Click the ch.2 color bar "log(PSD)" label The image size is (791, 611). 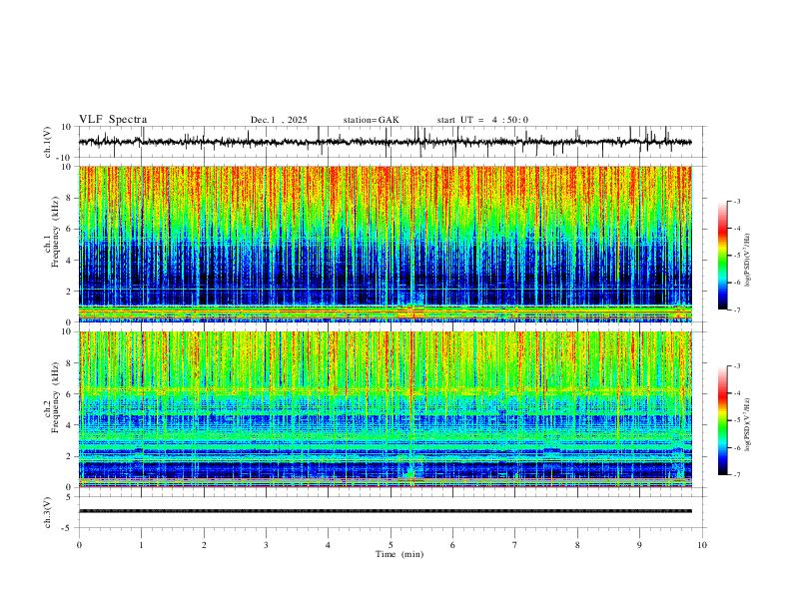pos(747,425)
